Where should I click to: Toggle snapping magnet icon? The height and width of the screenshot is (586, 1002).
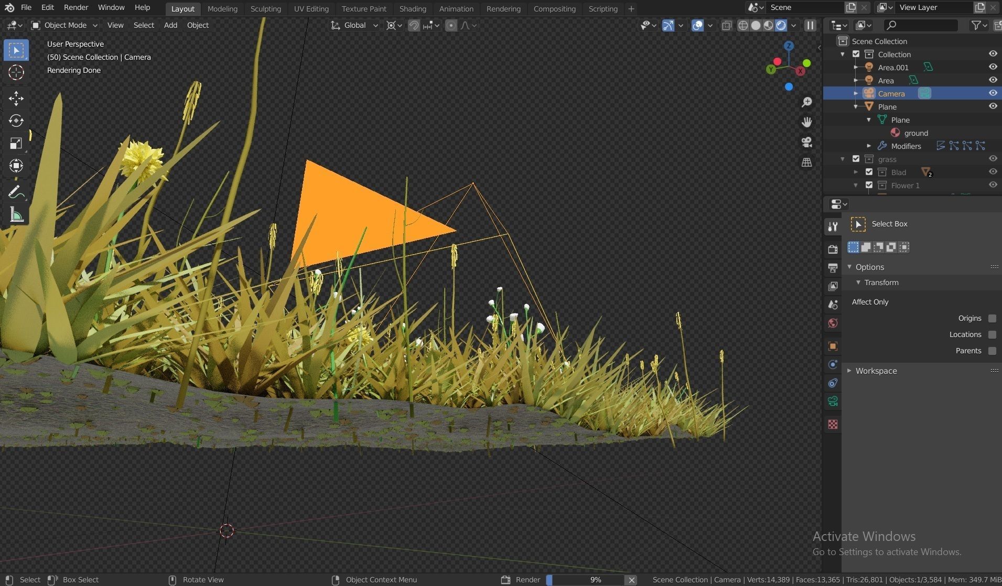point(414,25)
